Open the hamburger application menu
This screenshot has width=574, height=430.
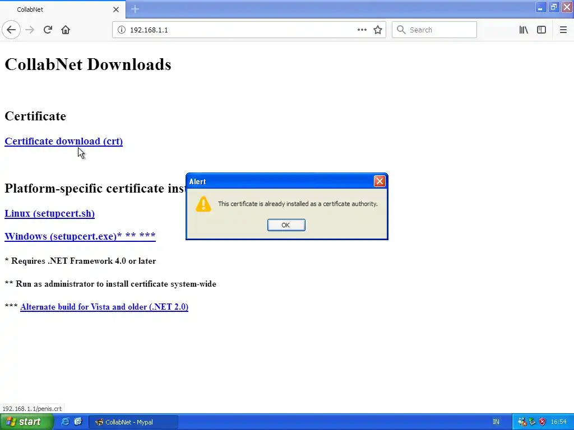(563, 30)
